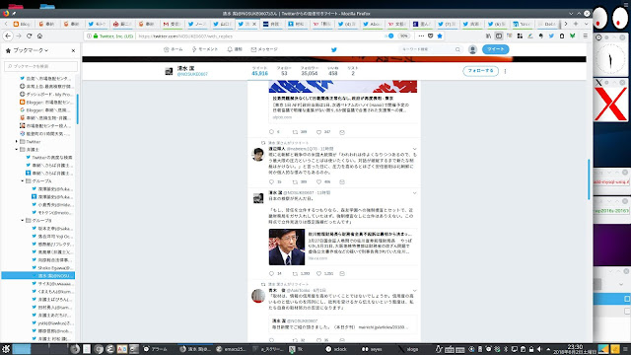Toggle the sidebar button in Firefox toolbar
Screen dimensions: 631x355
[x=499, y=35]
